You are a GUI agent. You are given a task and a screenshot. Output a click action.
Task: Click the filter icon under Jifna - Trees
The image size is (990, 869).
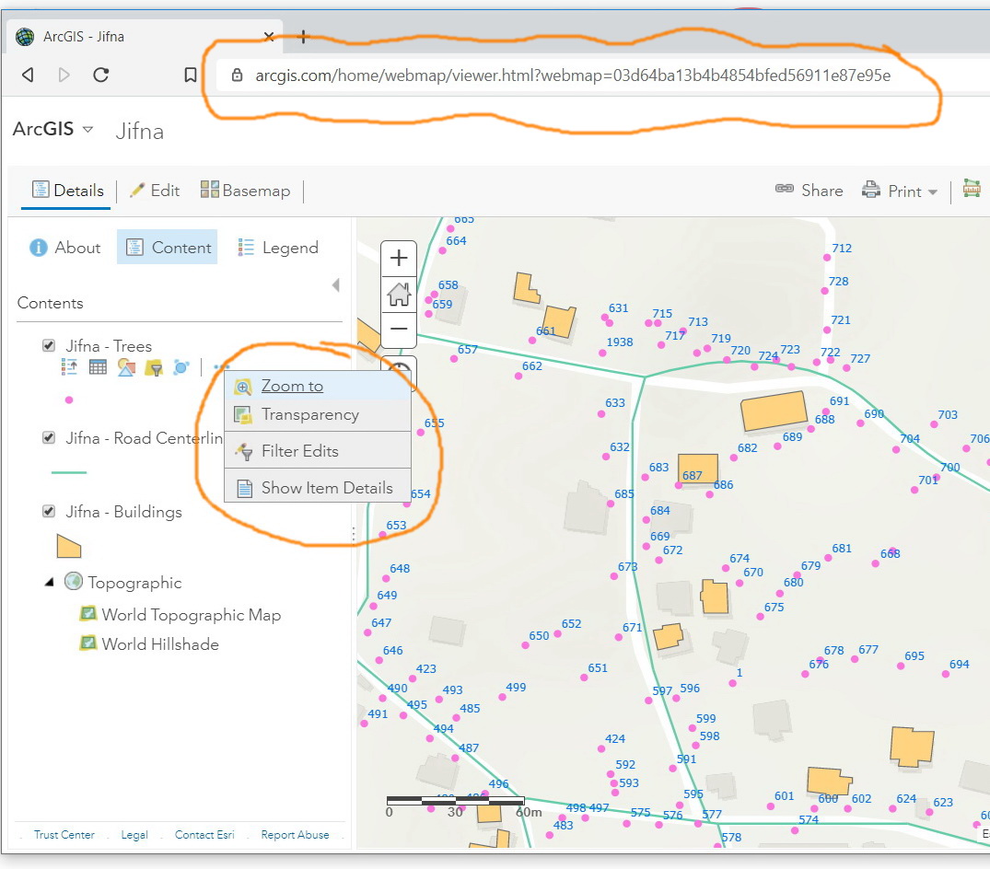pos(154,367)
